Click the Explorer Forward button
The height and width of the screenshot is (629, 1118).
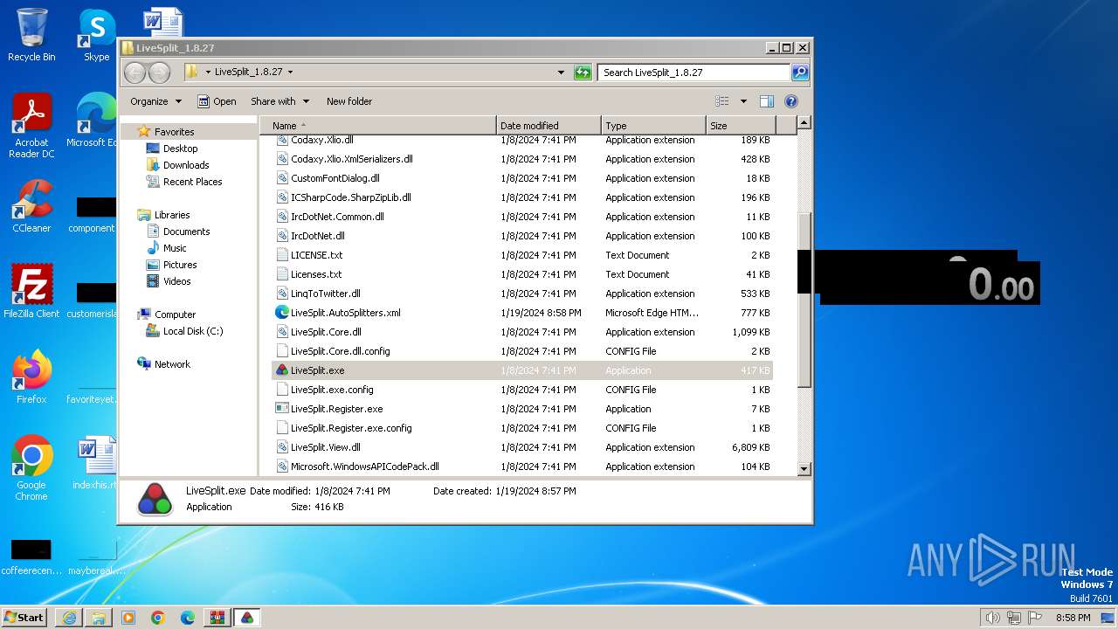[159, 73]
